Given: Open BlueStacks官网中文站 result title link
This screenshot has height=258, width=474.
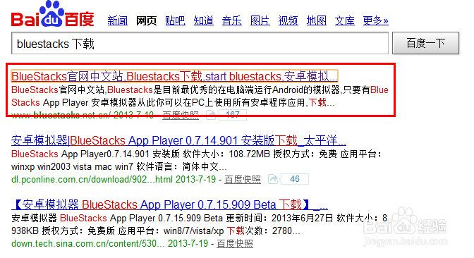Looking at the screenshot, I should click(x=174, y=76).
